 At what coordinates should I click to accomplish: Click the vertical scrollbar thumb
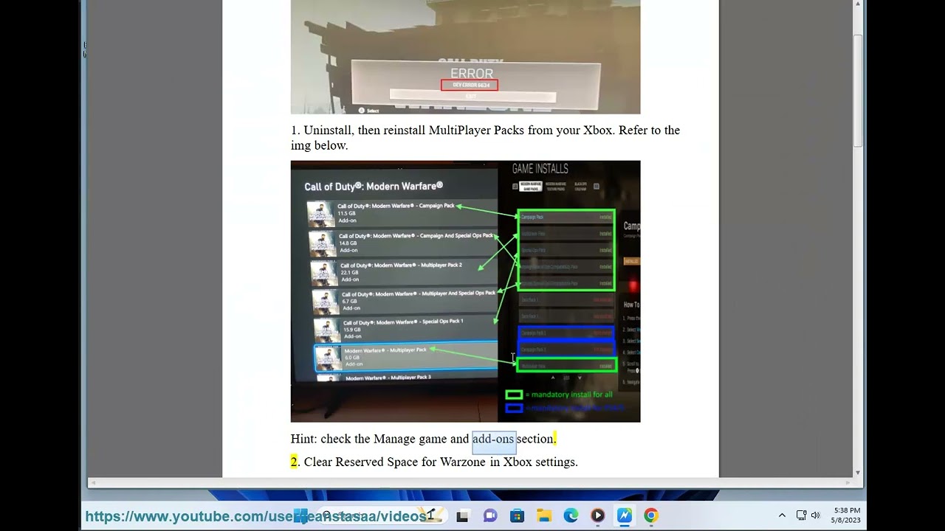[x=857, y=89]
